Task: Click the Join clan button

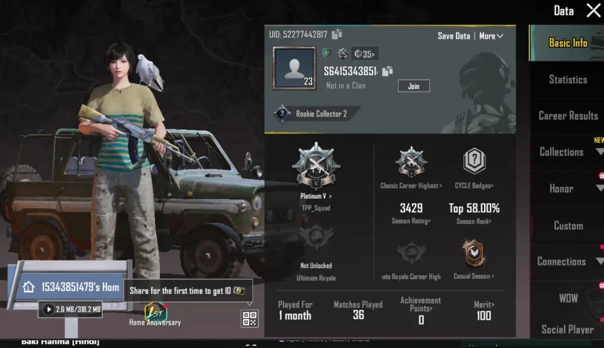Action: pos(414,86)
